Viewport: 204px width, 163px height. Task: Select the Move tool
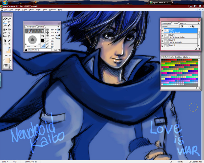[x=4, y=36]
